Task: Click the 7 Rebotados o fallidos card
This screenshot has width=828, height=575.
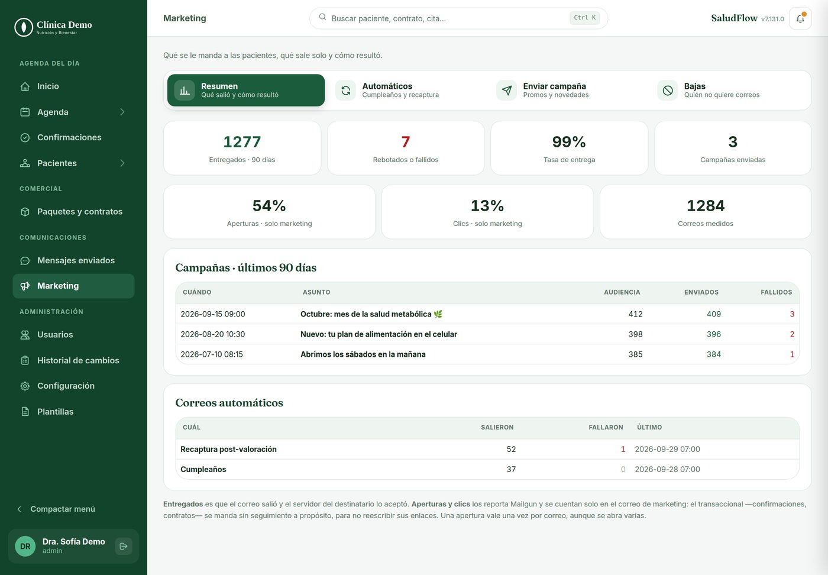Action: tap(406, 148)
